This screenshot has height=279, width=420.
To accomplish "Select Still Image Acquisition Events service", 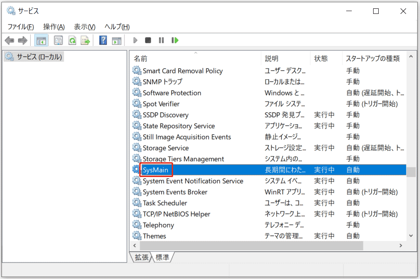I will point(187,137).
